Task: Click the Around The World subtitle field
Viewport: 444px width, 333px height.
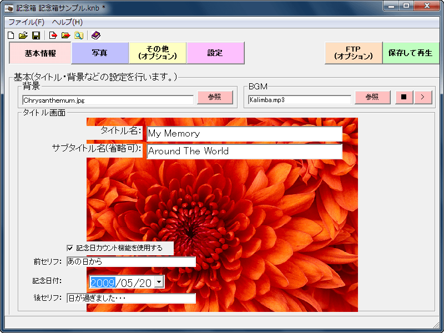Action: point(244,151)
